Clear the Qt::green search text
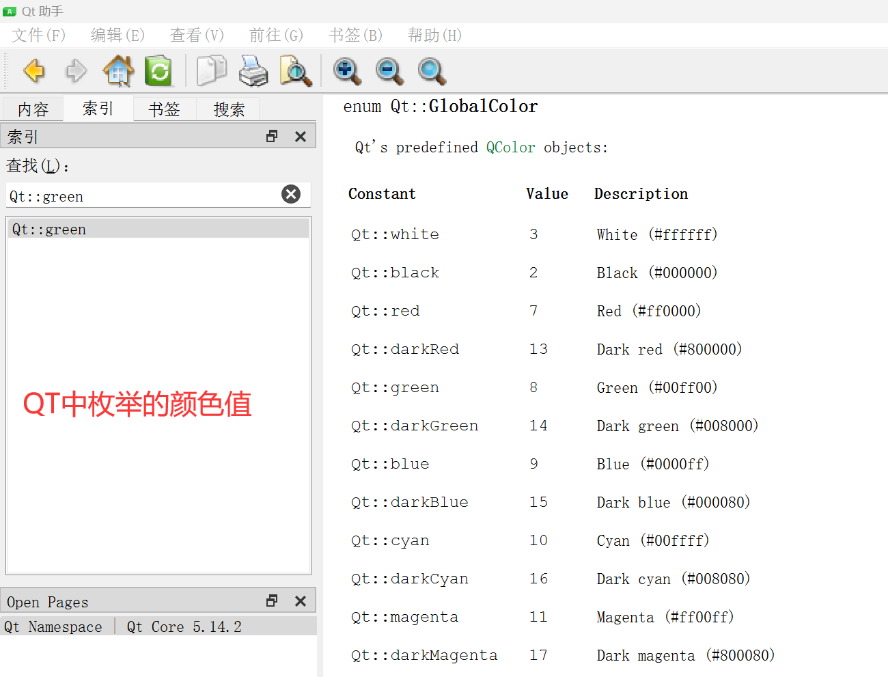The height and width of the screenshot is (677, 888). [x=291, y=195]
